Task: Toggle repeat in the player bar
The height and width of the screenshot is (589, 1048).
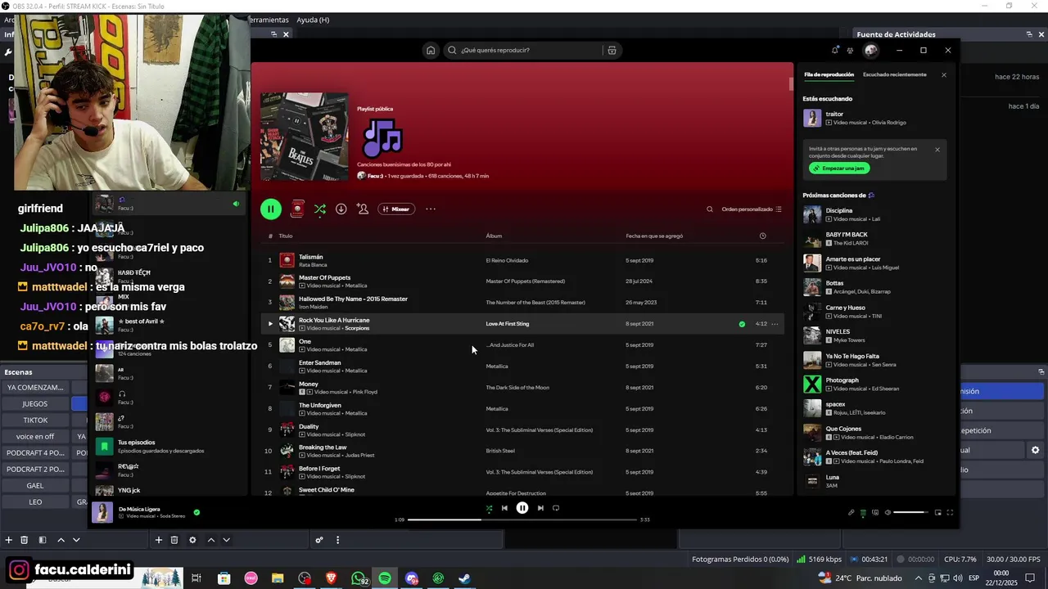Action: click(556, 508)
